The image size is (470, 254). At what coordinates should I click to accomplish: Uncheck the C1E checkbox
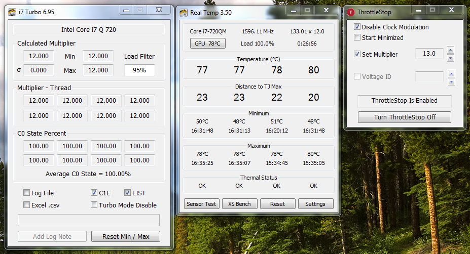94,193
